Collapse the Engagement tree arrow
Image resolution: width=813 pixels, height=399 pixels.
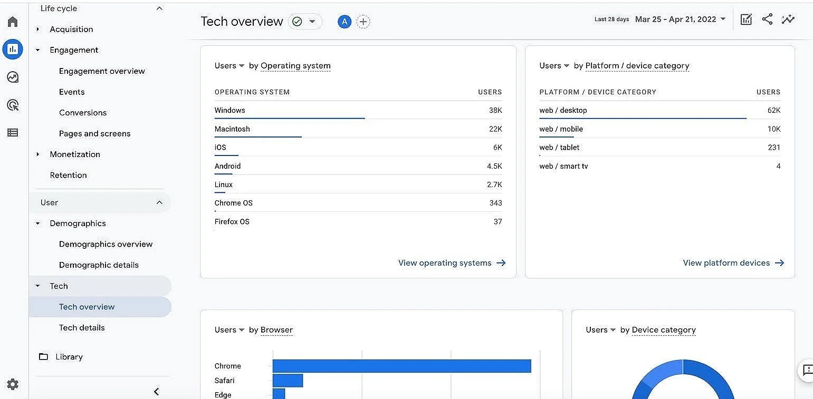[38, 50]
